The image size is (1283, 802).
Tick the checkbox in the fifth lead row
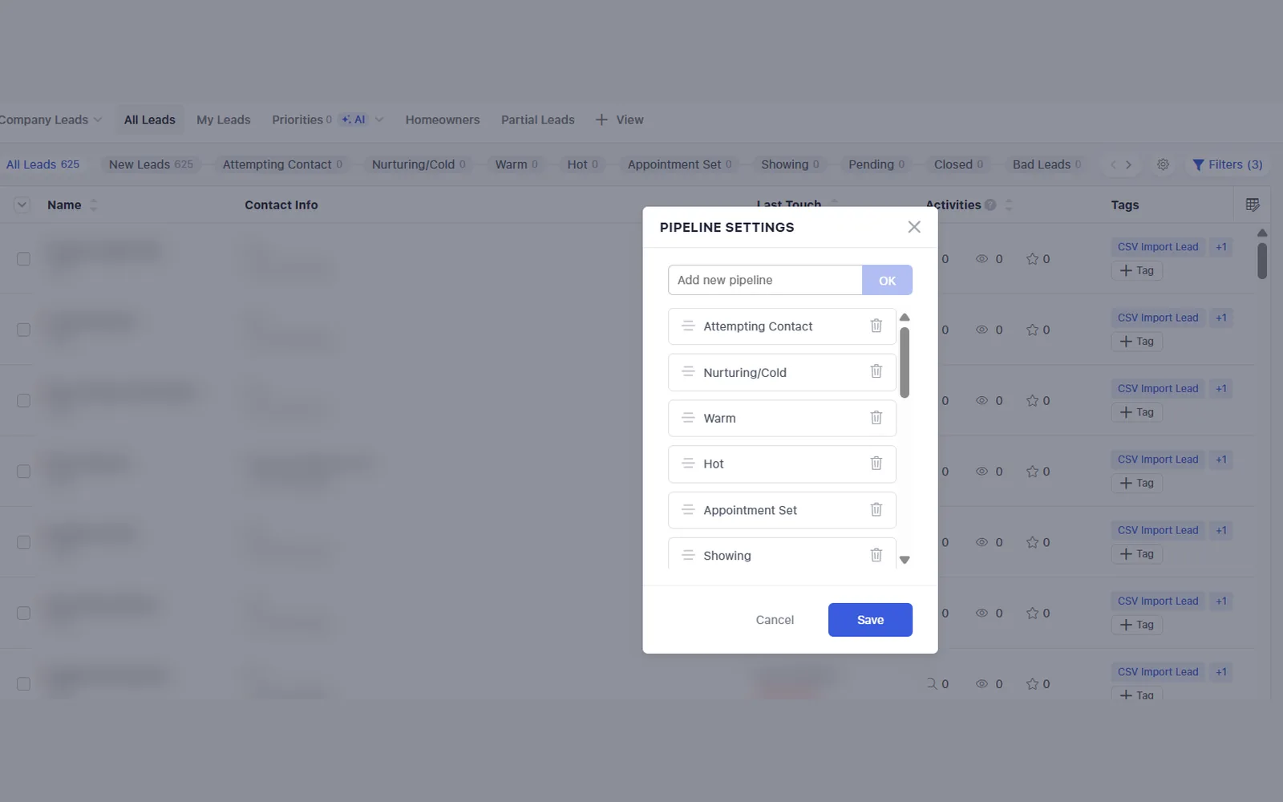coord(23,542)
